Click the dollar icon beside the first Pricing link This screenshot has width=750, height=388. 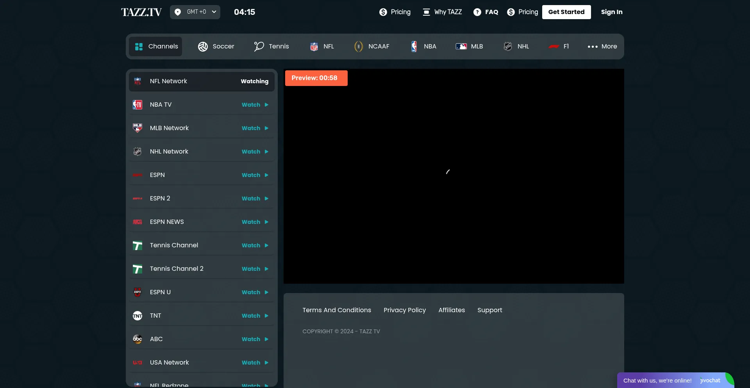pos(383,12)
